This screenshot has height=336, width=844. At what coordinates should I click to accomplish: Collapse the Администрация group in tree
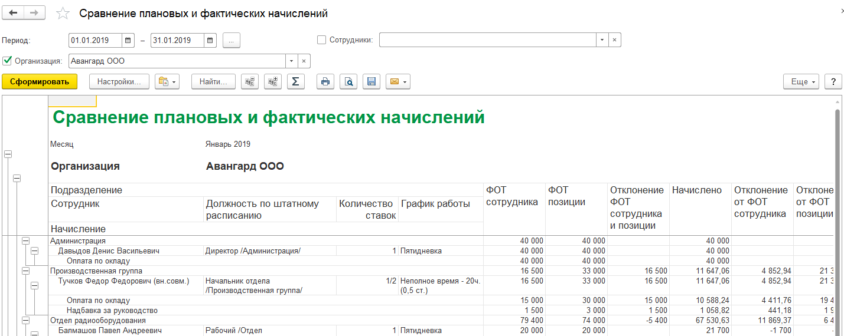[x=25, y=241]
